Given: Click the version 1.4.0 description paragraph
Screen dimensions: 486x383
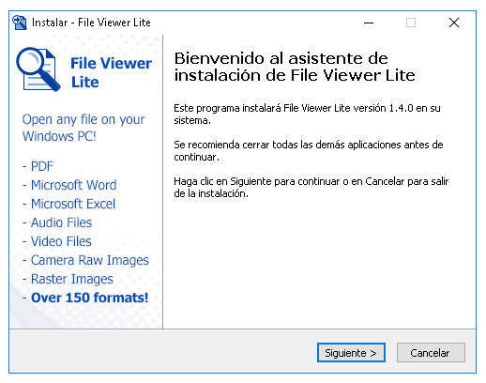Looking at the screenshot, I should (x=307, y=115).
